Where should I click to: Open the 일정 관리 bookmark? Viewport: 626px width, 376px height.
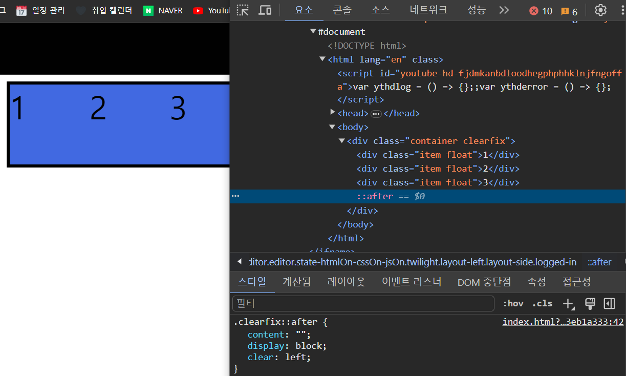click(x=40, y=10)
